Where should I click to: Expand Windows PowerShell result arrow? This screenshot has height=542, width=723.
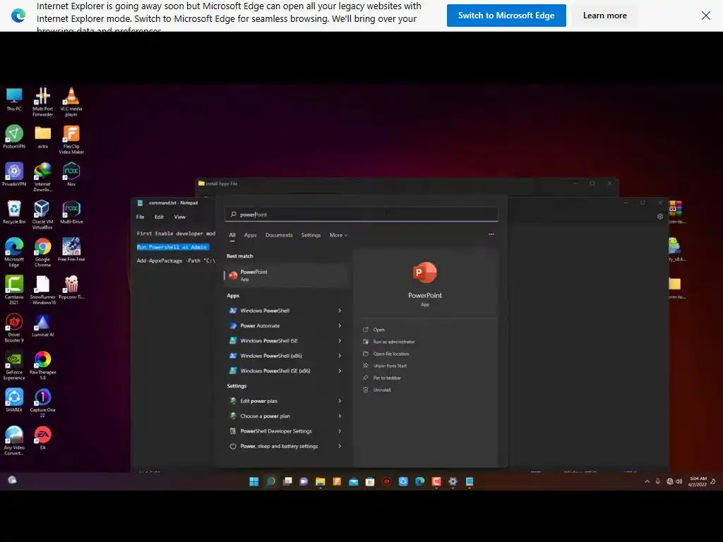click(x=340, y=311)
